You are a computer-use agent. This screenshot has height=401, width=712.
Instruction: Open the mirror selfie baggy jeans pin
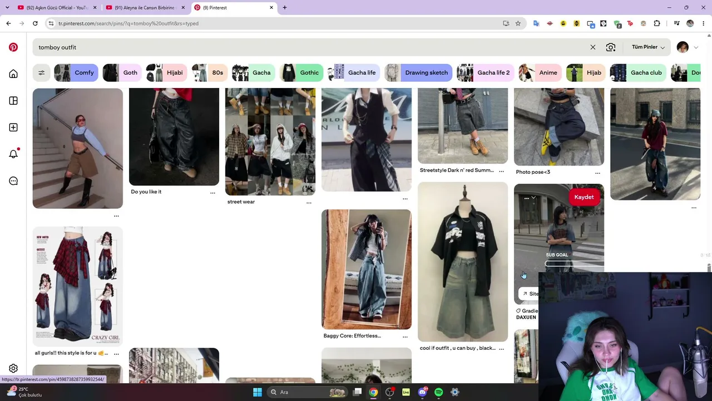point(367,270)
